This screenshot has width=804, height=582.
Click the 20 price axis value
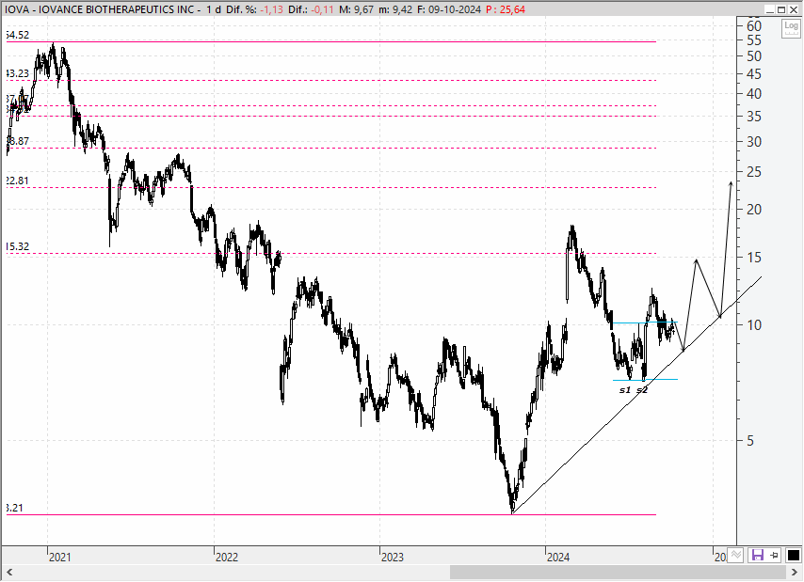pyautogui.click(x=754, y=209)
